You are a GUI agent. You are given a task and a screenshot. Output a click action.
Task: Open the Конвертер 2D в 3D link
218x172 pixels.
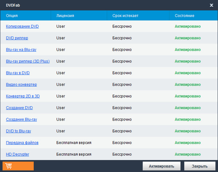click(23, 96)
